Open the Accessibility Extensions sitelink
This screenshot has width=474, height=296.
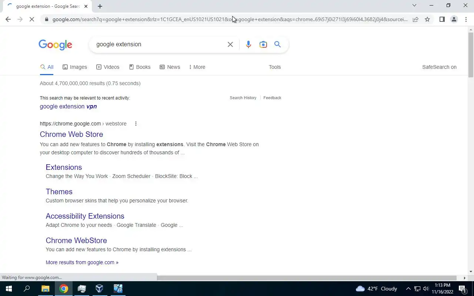tap(85, 216)
